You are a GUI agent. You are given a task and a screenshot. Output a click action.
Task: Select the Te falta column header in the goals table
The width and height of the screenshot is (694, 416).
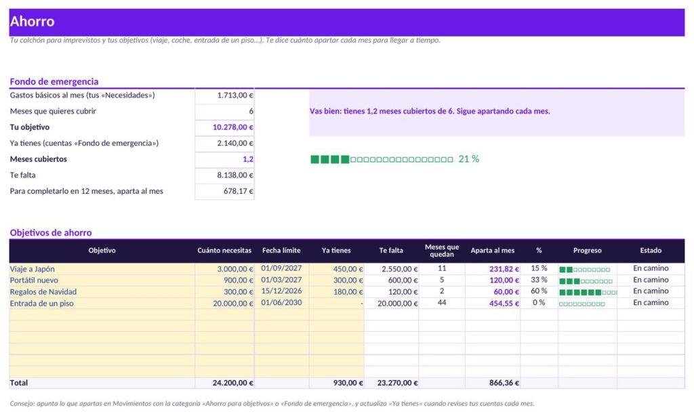tap(391, 251)
